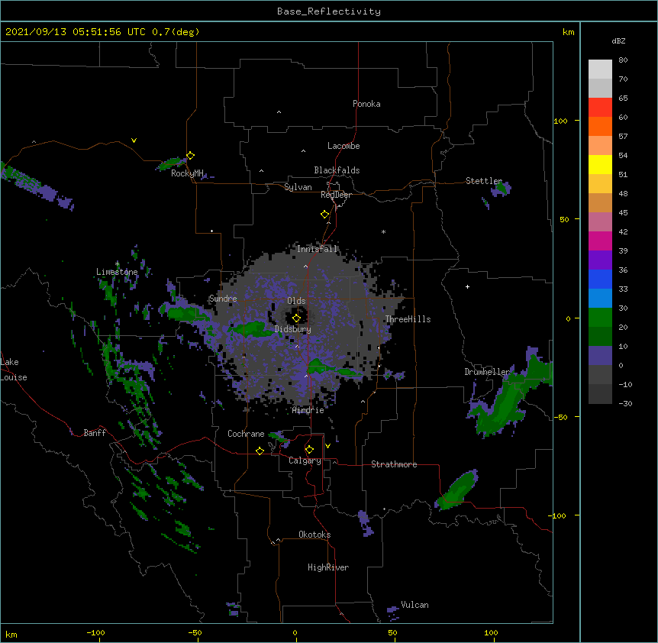Click the Innisfail city label
Image resolution: width=658 pixels, height=643 pixels.
[x=317, y=249]
